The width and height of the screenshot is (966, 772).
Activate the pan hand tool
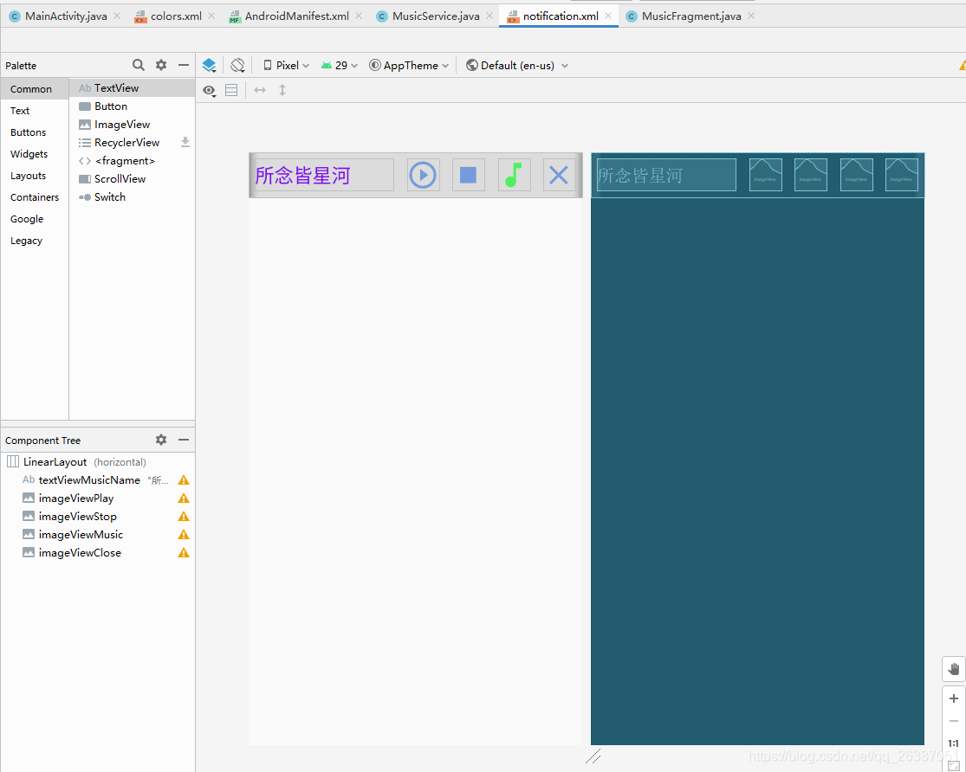[x=954, y=669]
